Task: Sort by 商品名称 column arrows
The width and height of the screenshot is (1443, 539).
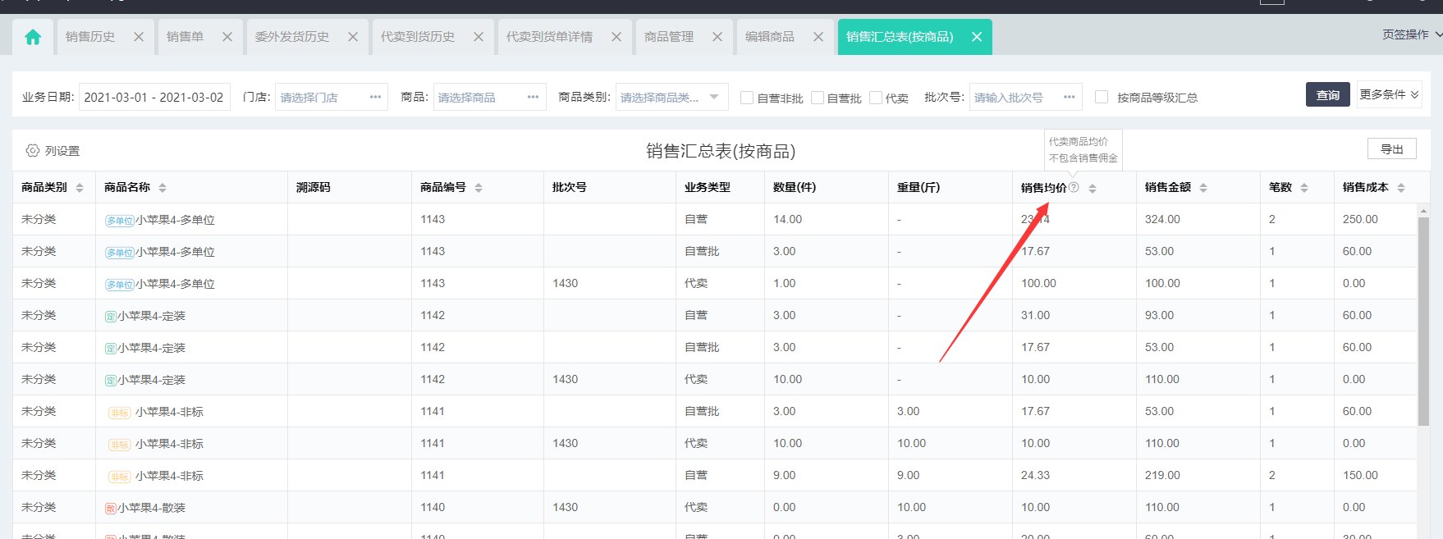Action: [x=163, y=188]
